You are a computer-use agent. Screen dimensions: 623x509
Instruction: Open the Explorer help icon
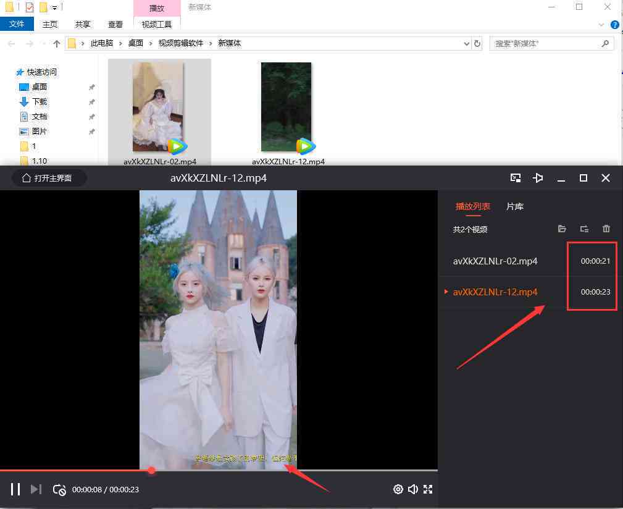tap(614, 25)
